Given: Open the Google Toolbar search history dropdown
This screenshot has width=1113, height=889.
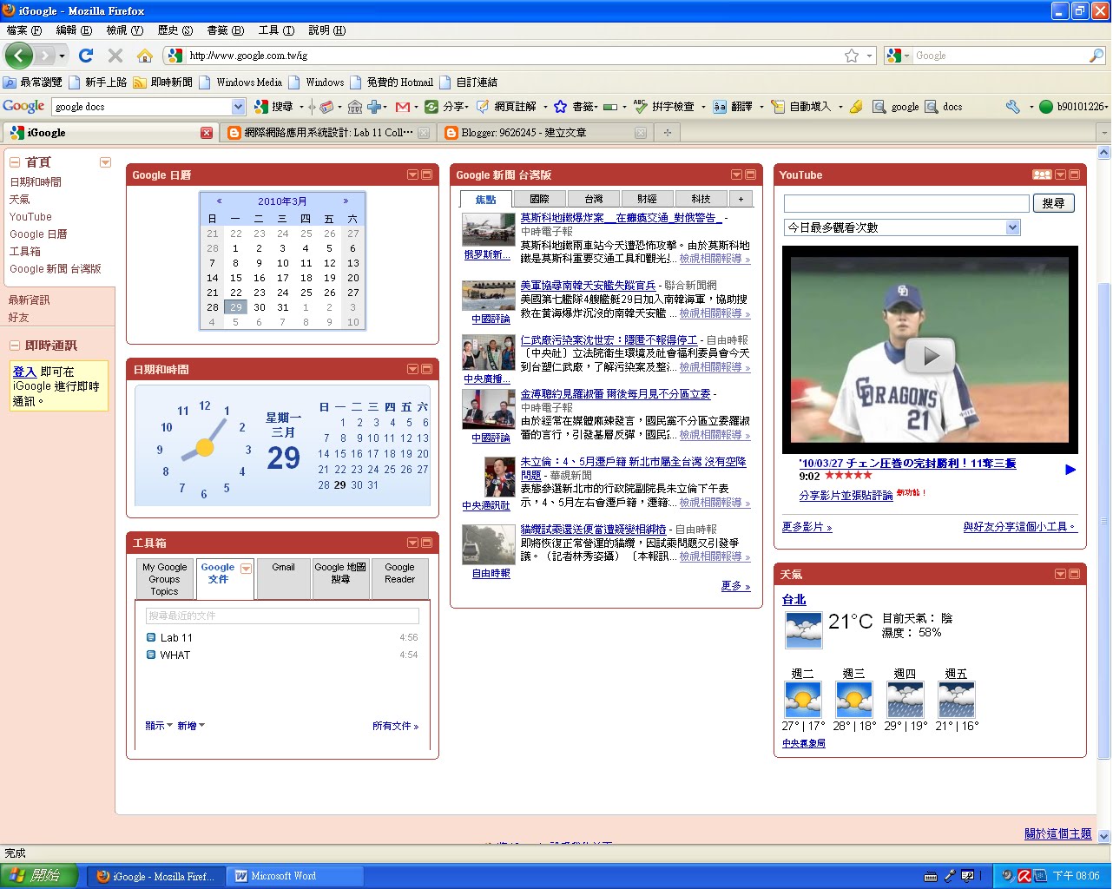Looking at the screenshot, I should pos(239,107).
